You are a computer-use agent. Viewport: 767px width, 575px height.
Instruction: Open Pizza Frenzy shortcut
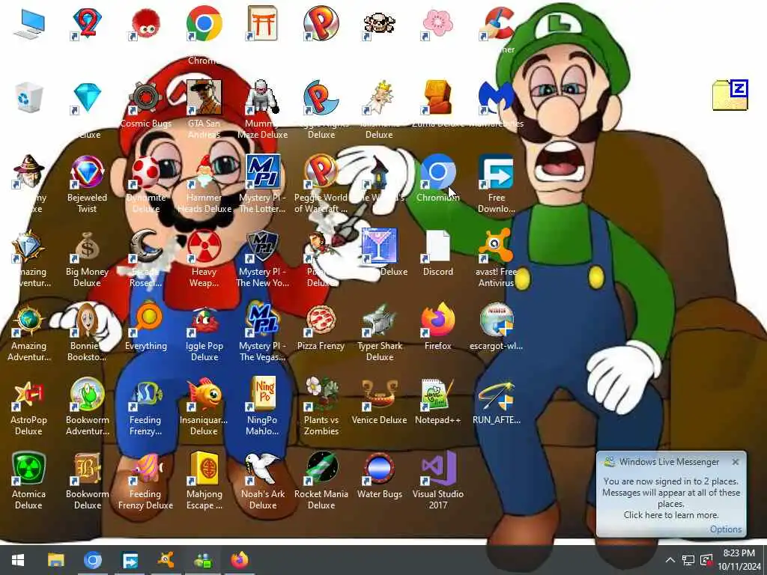pos(321,320)
